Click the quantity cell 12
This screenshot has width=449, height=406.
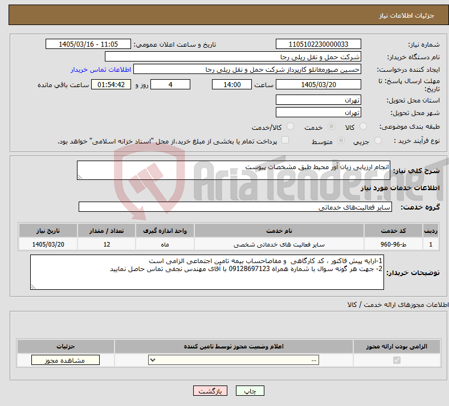pyautogui.click(x=107, y=244)
